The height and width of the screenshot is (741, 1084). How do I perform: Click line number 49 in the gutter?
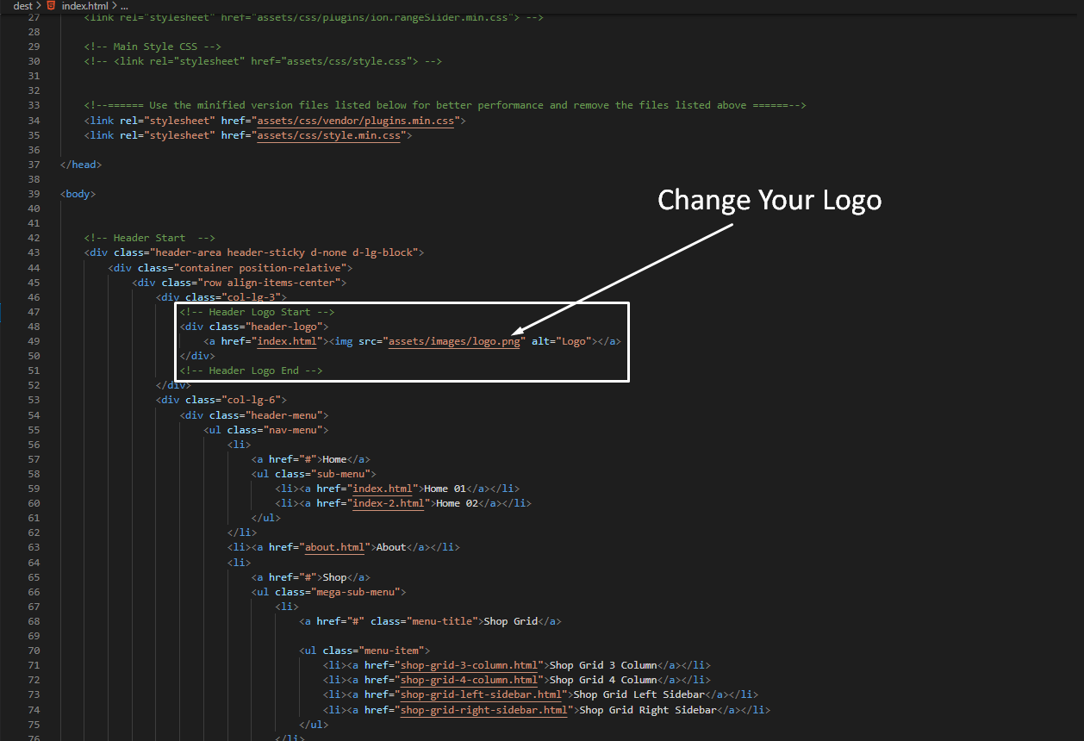pos(34,341)
